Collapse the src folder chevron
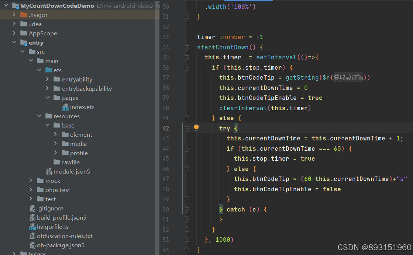The image size is (413, 255). (x=23, y=51)
